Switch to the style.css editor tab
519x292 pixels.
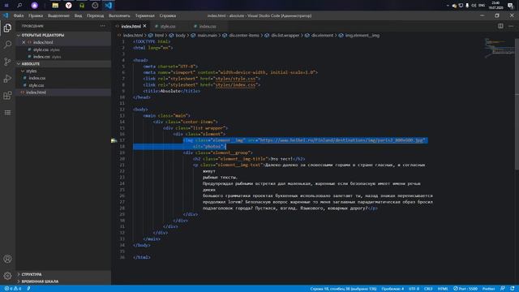(168, 26)
